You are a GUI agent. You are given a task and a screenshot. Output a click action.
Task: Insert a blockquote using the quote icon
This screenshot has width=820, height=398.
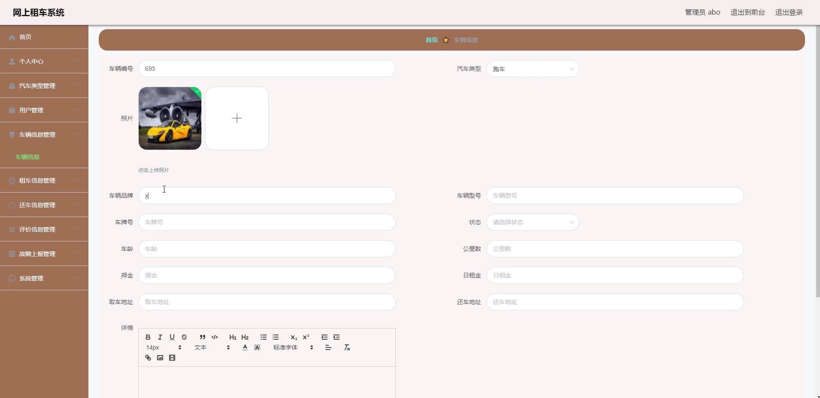coord(203,337)
